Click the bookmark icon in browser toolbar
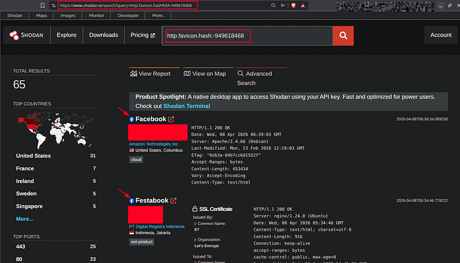Screen dimensions: 460x263 click(x=43, y=5)
